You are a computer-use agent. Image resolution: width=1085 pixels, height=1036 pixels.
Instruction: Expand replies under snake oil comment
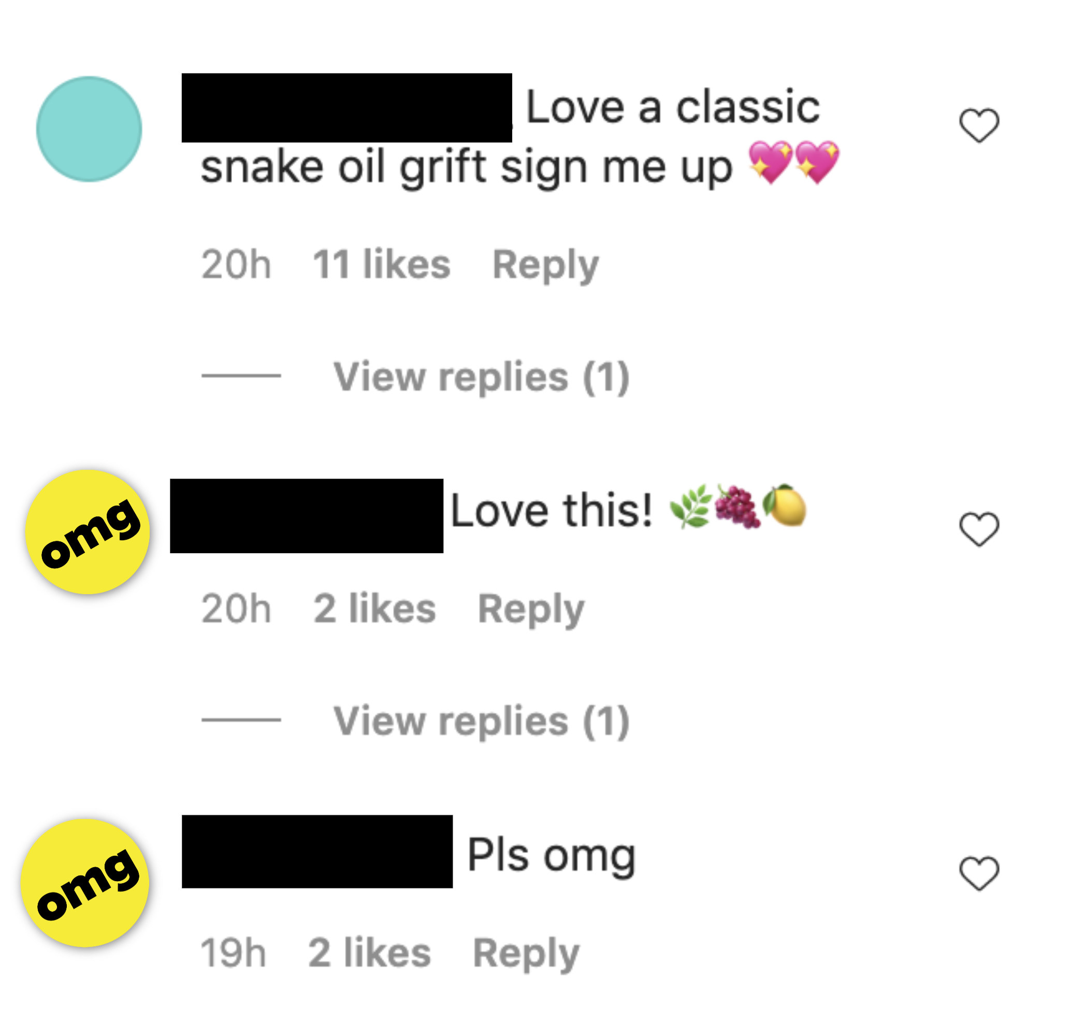click(x=481, y=377)
